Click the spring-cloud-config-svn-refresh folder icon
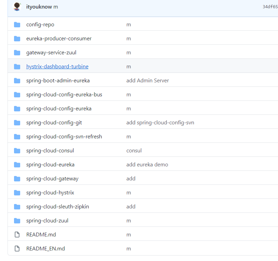The width and height of the screenshot is (278, 261). point(17,137)
